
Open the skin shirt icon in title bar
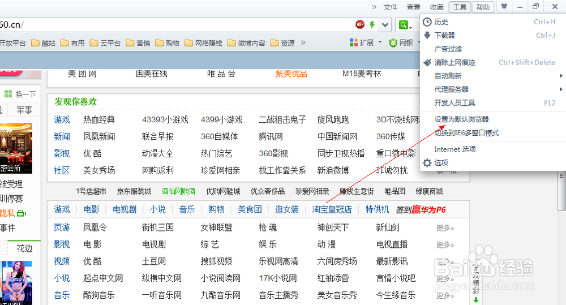[504, 6]
